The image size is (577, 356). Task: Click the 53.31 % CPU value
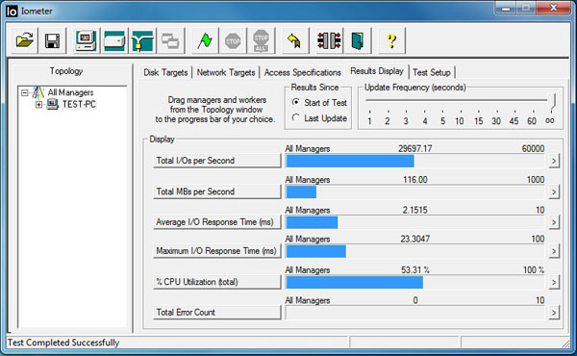(x=415, y=270)
